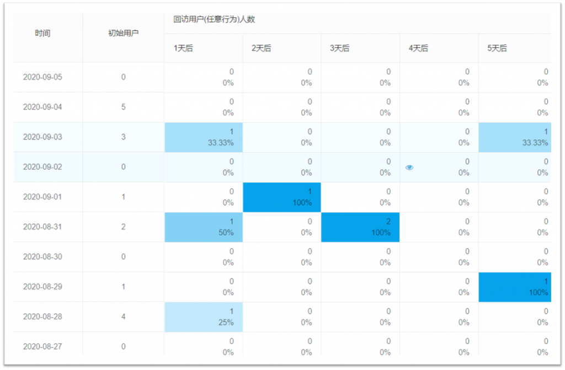
Task: Select the 时间 column header
Action: coord(42,33)
